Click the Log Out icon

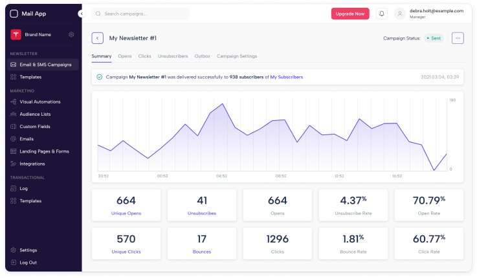[14, 262]
